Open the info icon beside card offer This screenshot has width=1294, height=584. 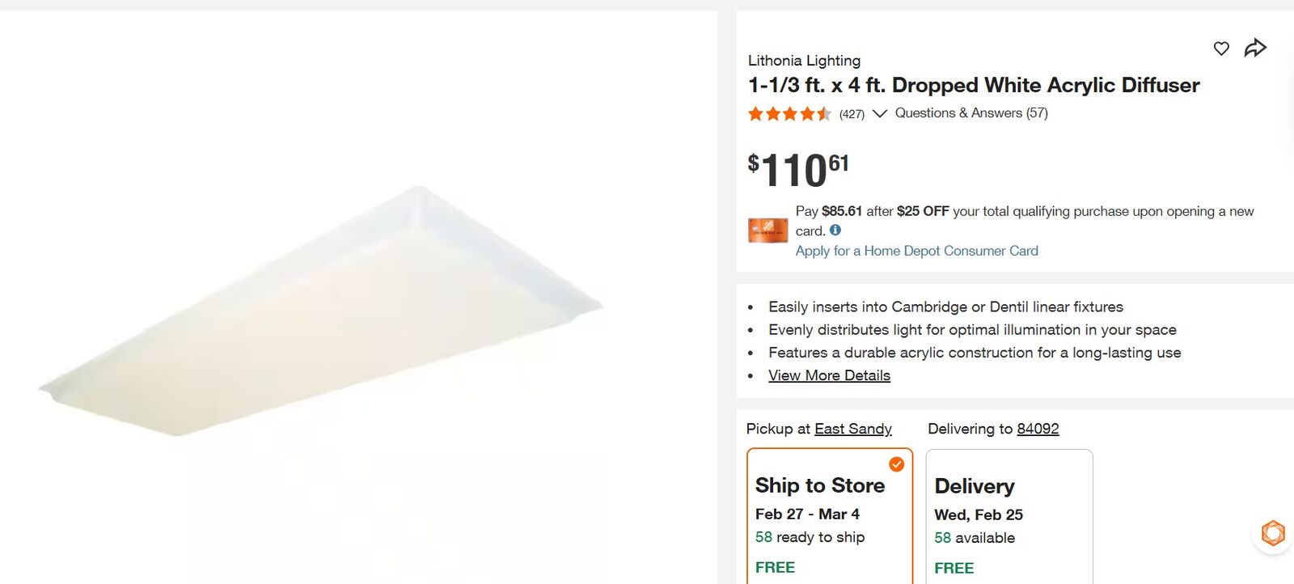coord(835,231)
